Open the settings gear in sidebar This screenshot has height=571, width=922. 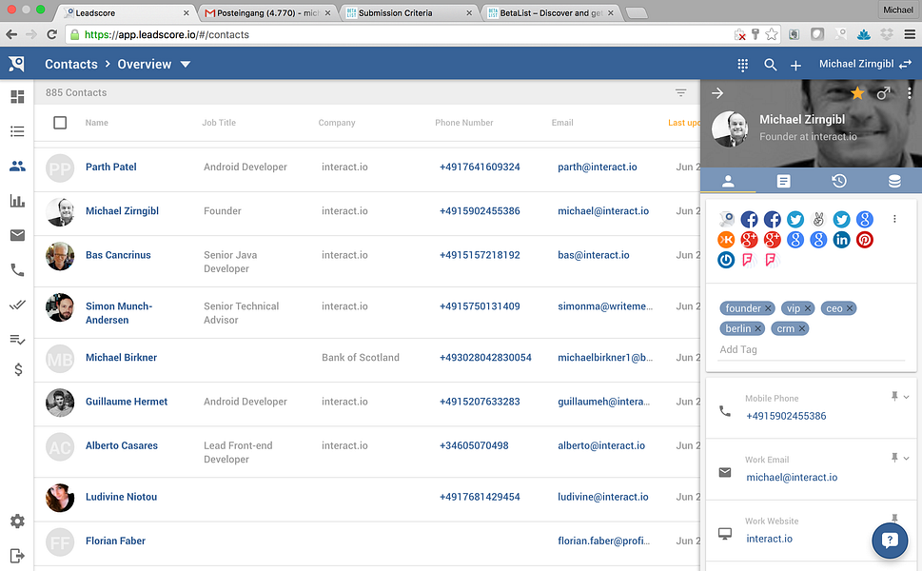pos(18,521)
